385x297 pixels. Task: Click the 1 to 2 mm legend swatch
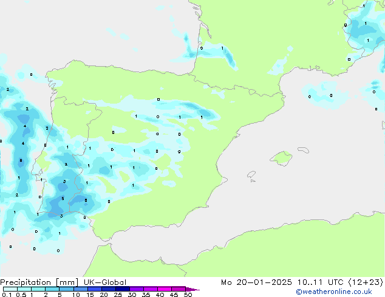(x=38, y=289)
